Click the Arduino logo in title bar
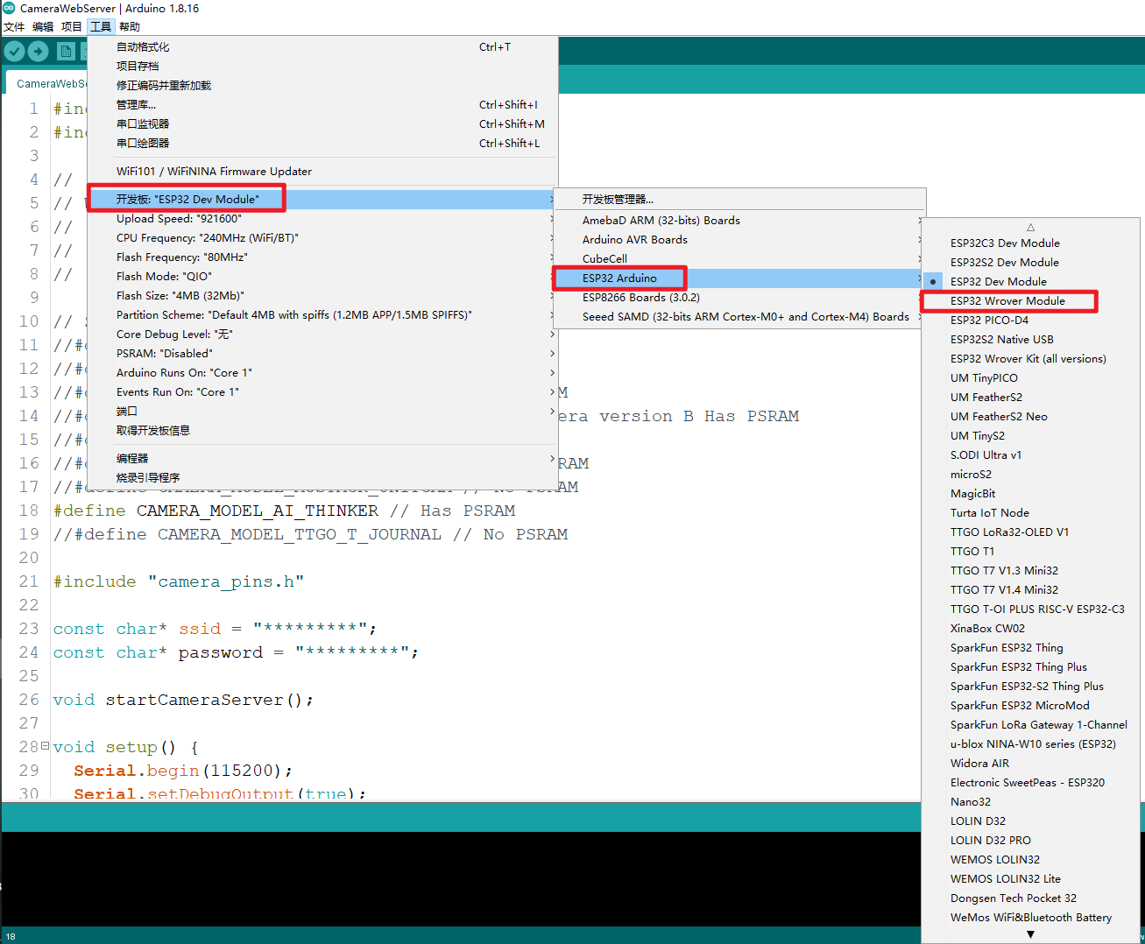Image resolution: width=1145 pixels, height=944 pixels. pos(9,8)
